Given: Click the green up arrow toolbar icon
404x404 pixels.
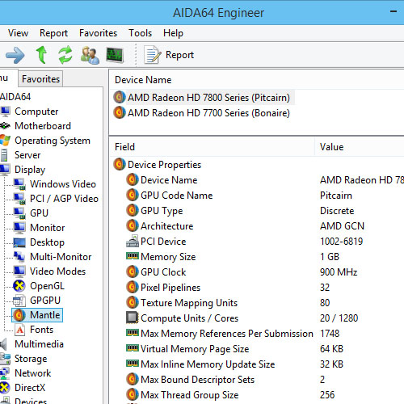Looking at the screenshot, I should pyautogui.click(x=41, y=55).
